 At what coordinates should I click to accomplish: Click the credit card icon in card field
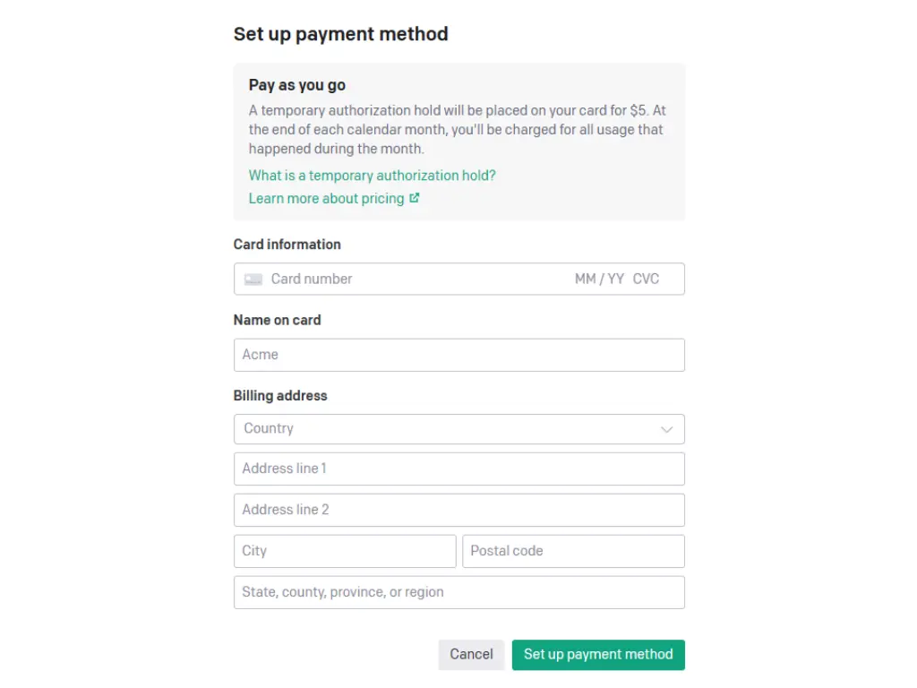(x=253, y=279)
